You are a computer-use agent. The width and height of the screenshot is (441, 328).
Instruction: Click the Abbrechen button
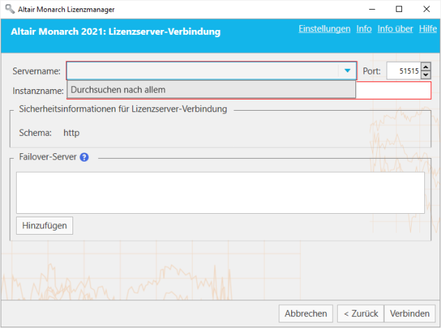tap(306, 313)
